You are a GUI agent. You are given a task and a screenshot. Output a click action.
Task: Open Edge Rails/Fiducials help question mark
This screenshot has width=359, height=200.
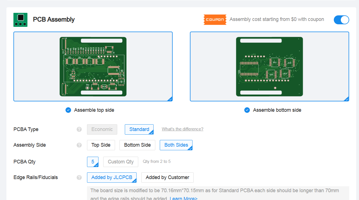pyautogui.click(x=79, y=177)
